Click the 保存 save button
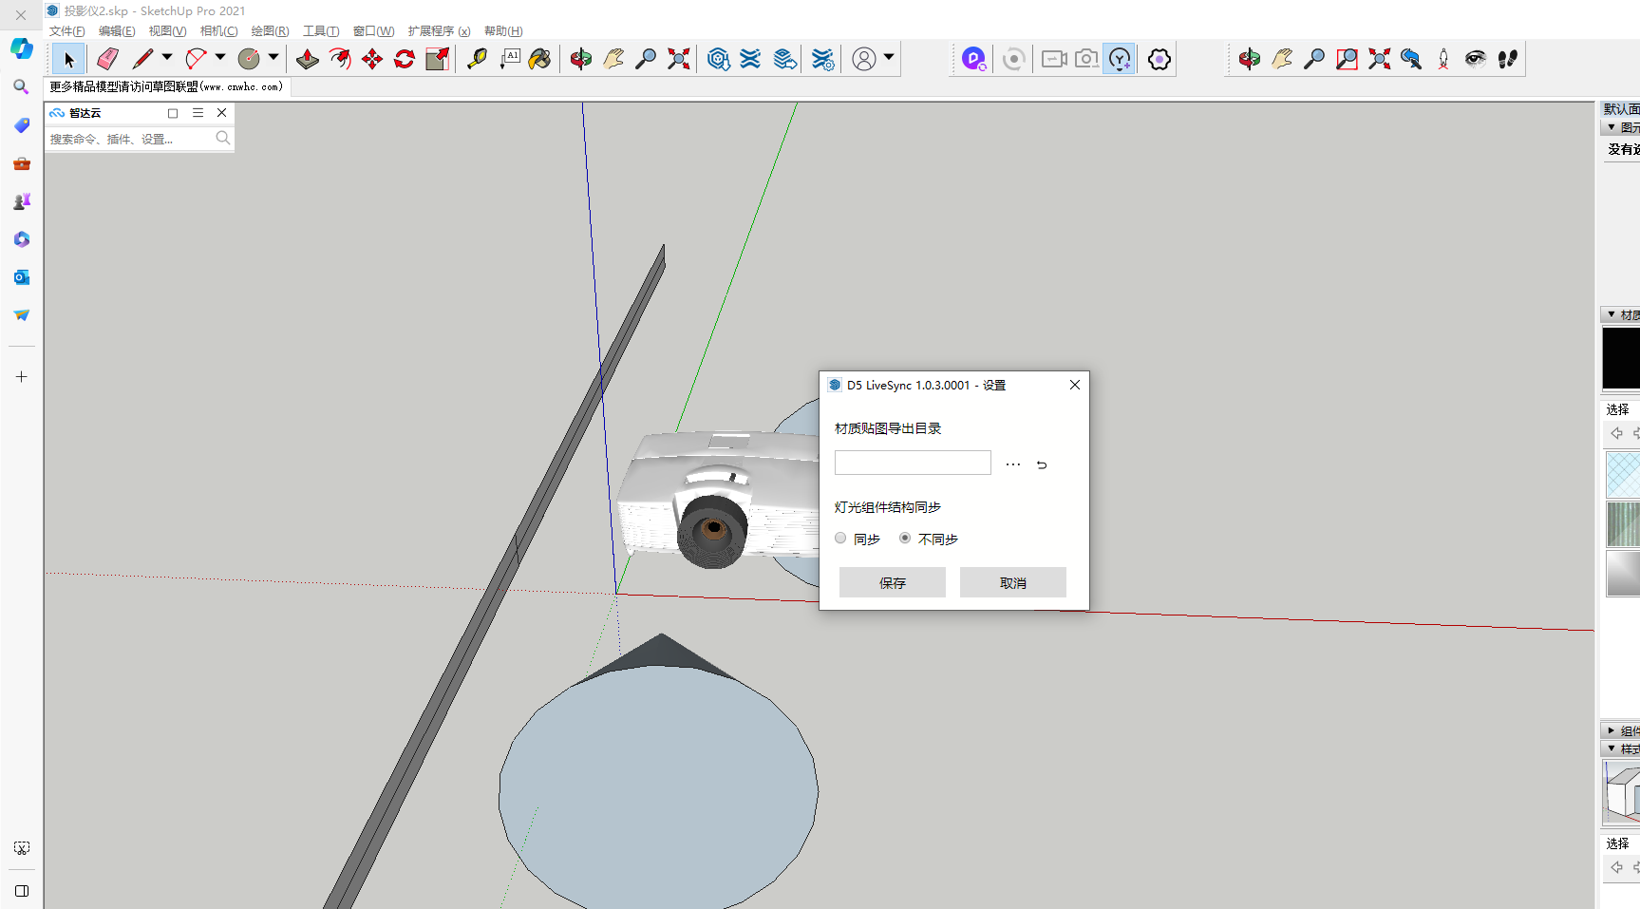Viewport: 1640px width, 909px height. [x=892, y=582]
